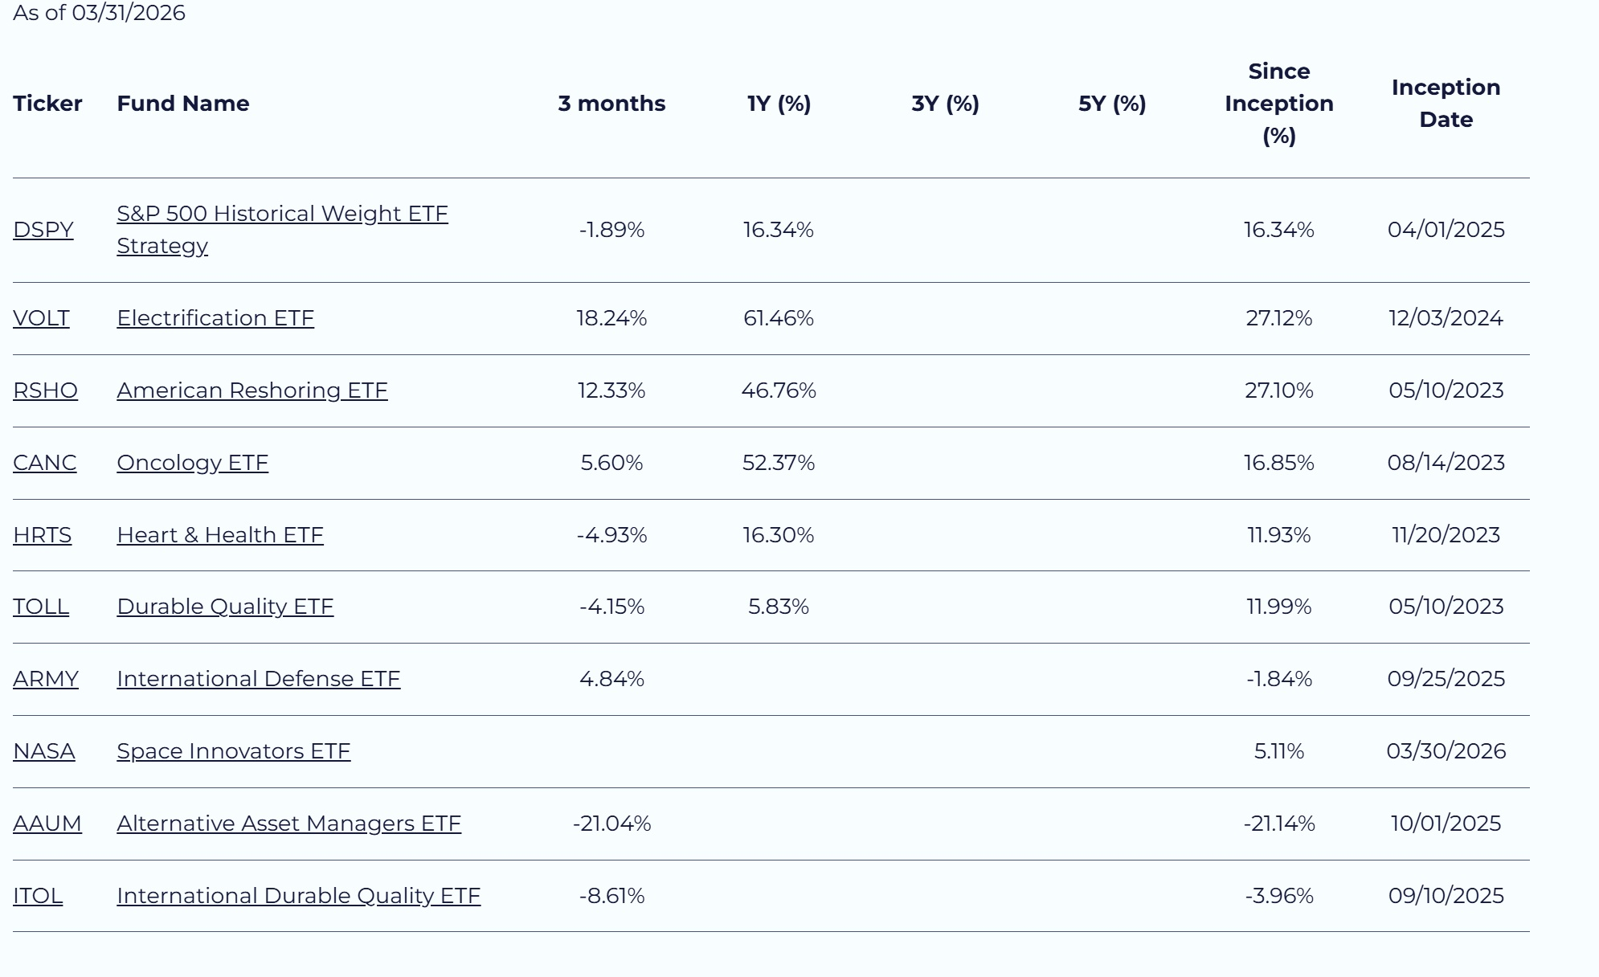Open International Durable Quality ETF link
The width and height of the screenshot is (1599, 977).
coord(299,896)
